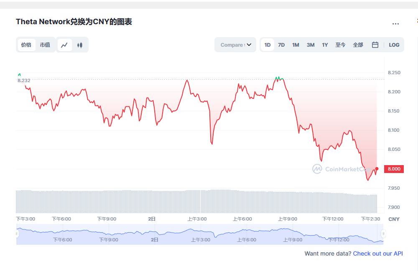Select the 全部 all-time range

point(358,45)
